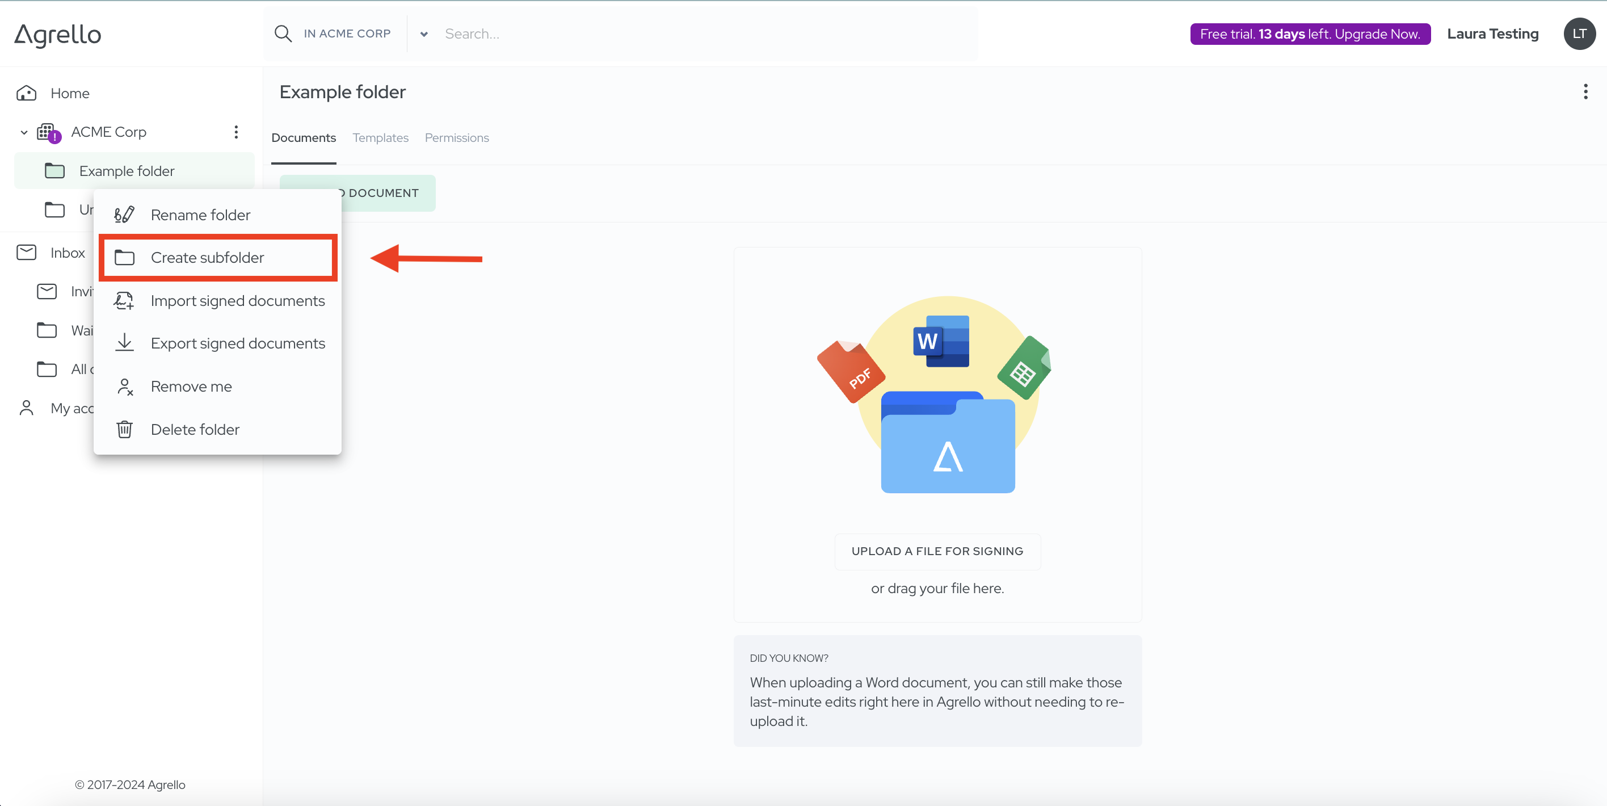
Task: Select Create subfolder from the menu
Action: [207, 258]
